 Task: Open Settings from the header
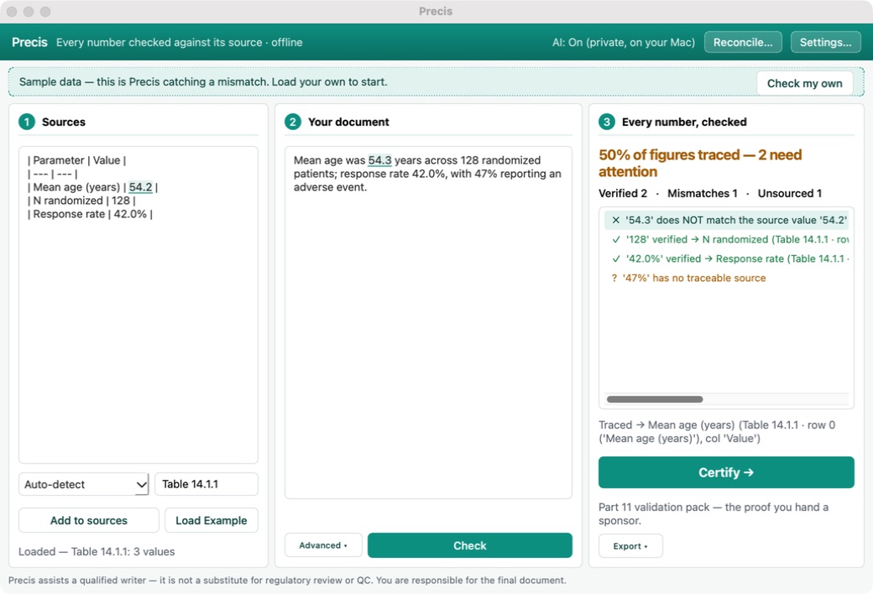pos(825,42)
